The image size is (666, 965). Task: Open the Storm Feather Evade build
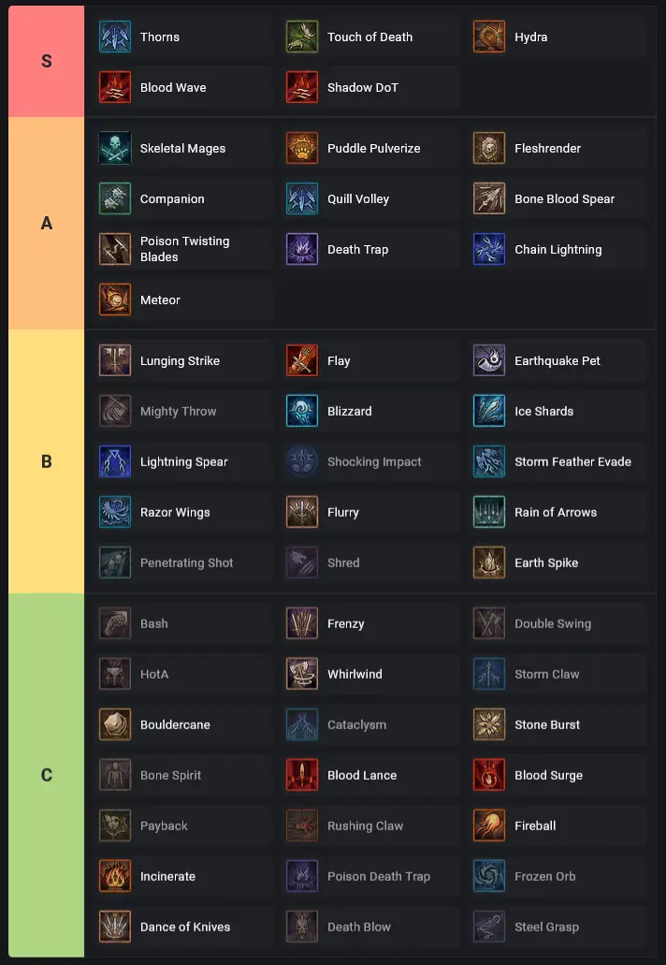click(x=557, y=461)
